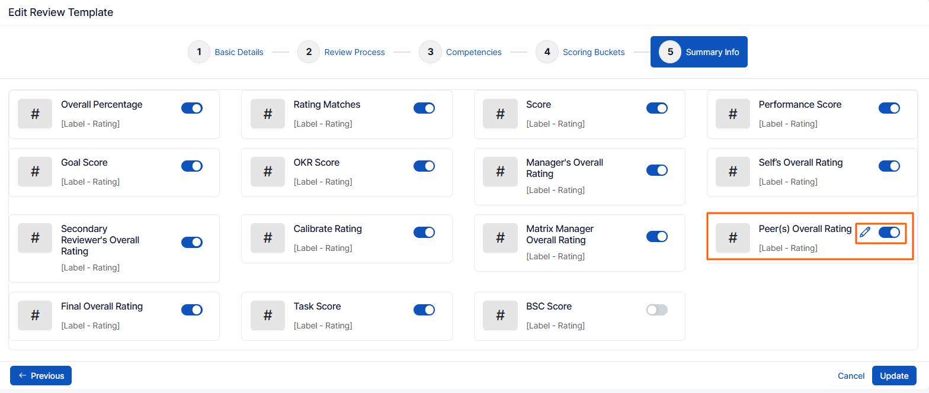Screen dimensions: 929x393
Task: Switch to the Competencies step
Action: 473,52
